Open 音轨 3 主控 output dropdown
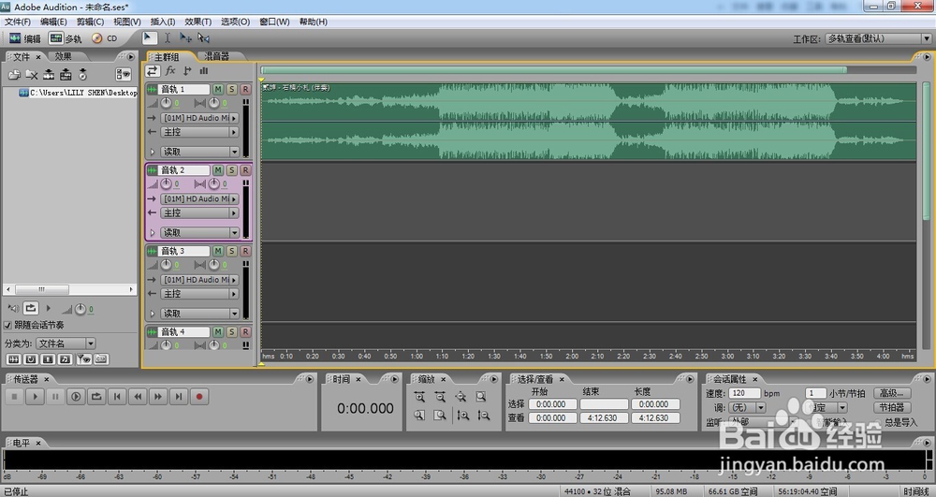Image resolution: width=936 pixels, height=497 pixels. click(x=199, y=294)
